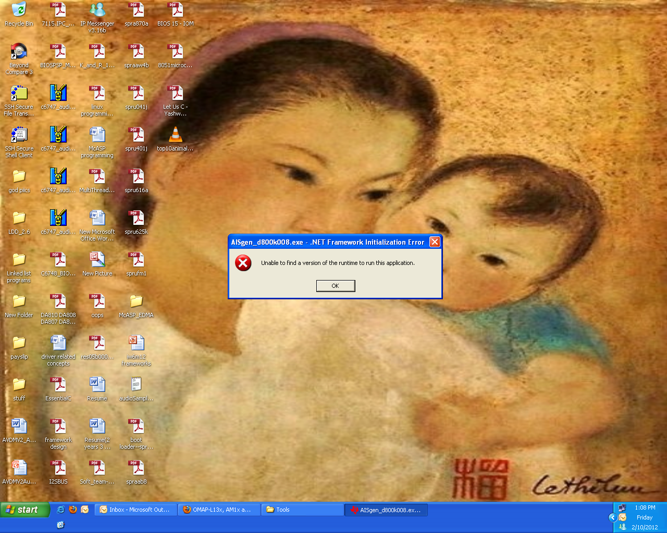
Task: Select the sprufm1 PDF icon
Action: (137, 264)
